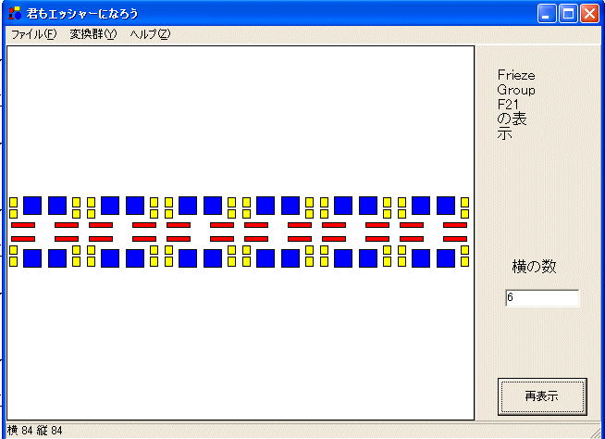The height and width of the screenshot is (439, 605).
Task: Click the 横の数 label
Action: (534, 267)
